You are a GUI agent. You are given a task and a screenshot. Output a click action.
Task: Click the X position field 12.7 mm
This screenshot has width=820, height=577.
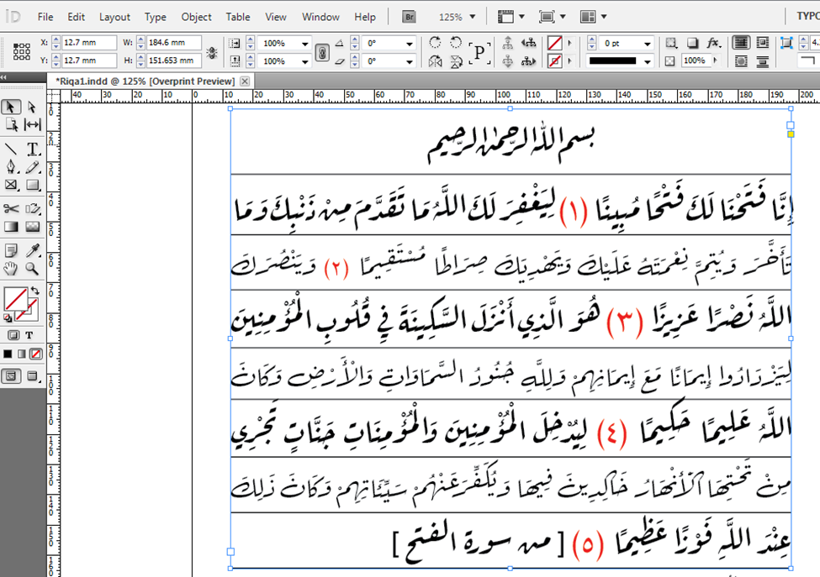(89, 43)
